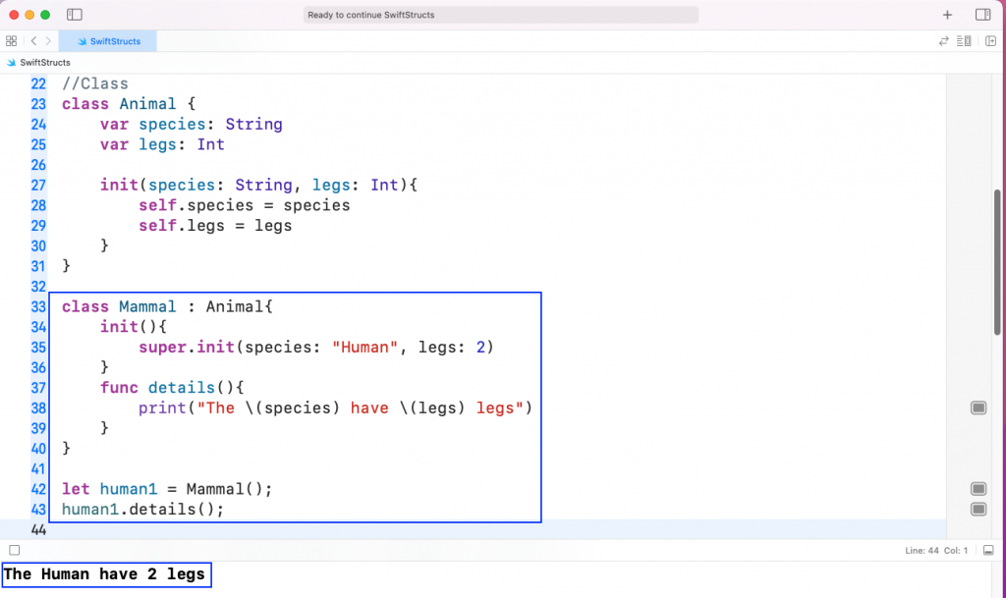
Task: Add an editor on the right
Action: [990, 41]
